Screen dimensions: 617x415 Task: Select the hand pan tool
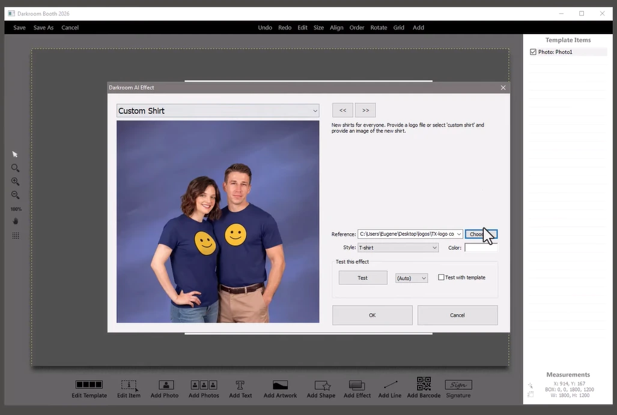tap(16, 221)
